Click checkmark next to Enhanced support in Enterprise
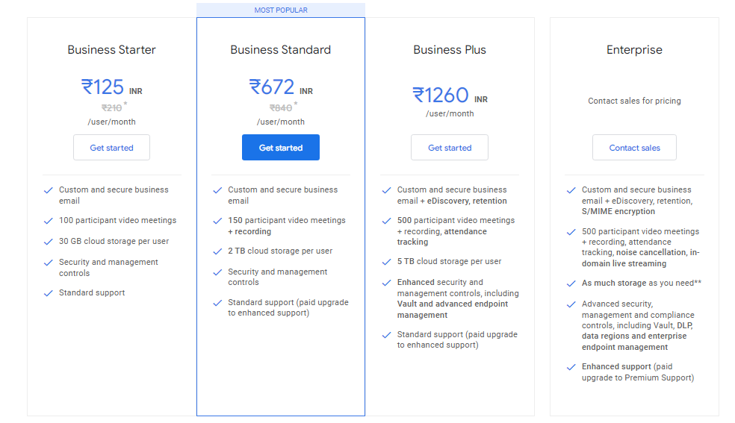Image resolution: width=735 pixels, height=423 pixels. [571, 367]
